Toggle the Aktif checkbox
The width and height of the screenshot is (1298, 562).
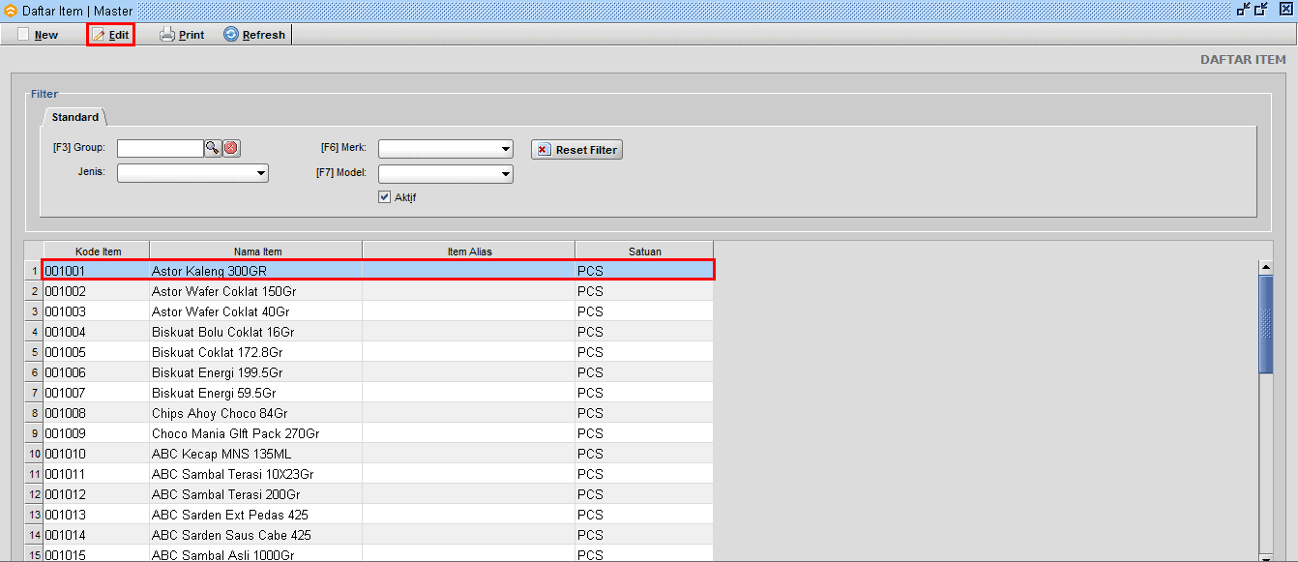[x=384, y=196]
